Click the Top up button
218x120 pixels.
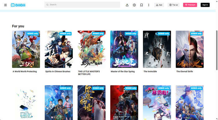click(x=173, y=5)
